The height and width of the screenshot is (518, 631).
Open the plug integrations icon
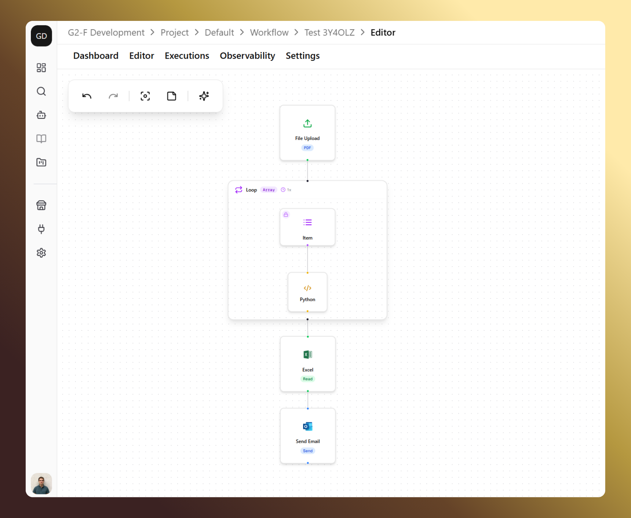(41, 229)
